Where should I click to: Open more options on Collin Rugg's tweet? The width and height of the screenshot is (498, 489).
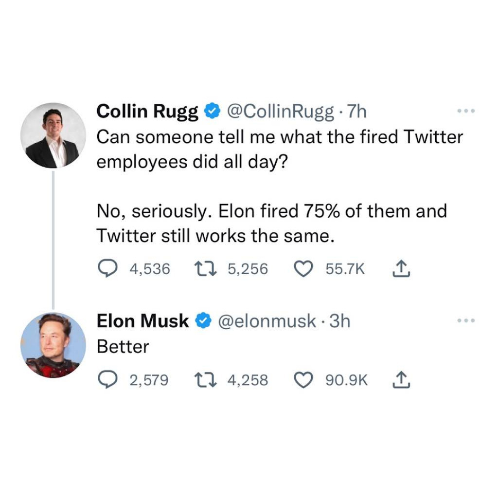click(466, 111)
